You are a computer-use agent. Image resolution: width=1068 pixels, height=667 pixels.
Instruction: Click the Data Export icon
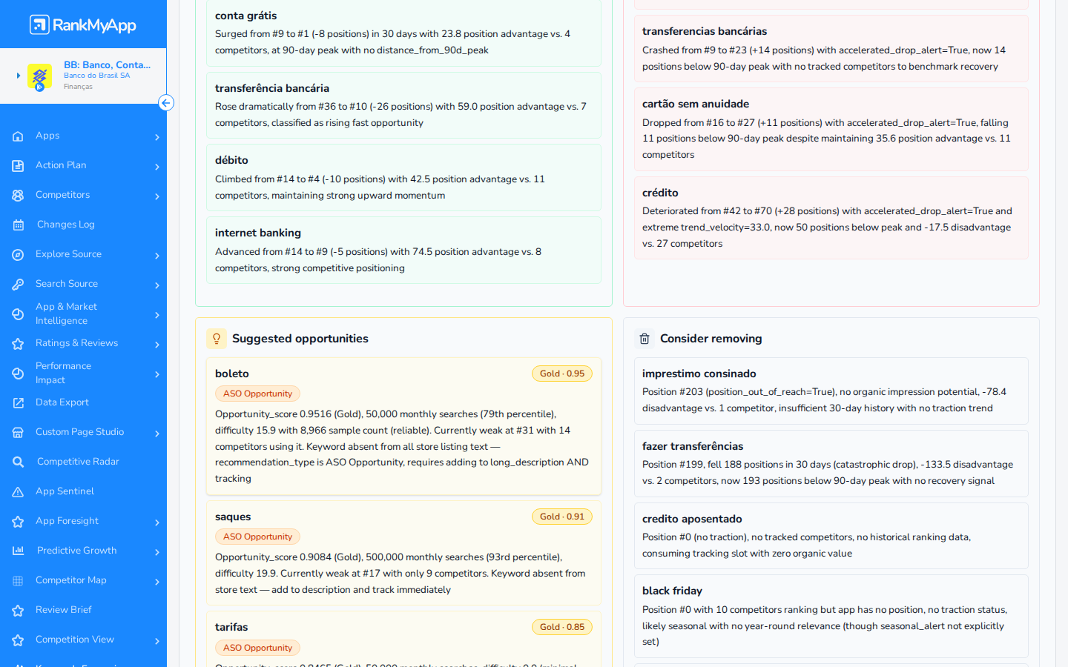18,402
